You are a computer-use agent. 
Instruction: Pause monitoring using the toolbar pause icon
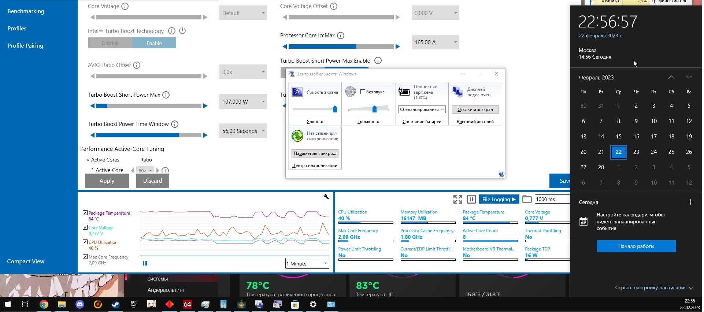click(471, 199)
